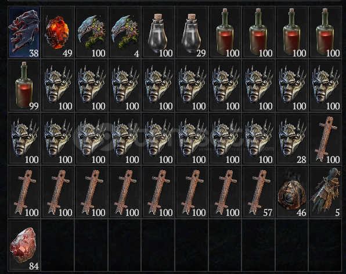This screenshot has width=346, height=274.
Task: Select the crowned mask stack of 28
Action: point(292,139)
